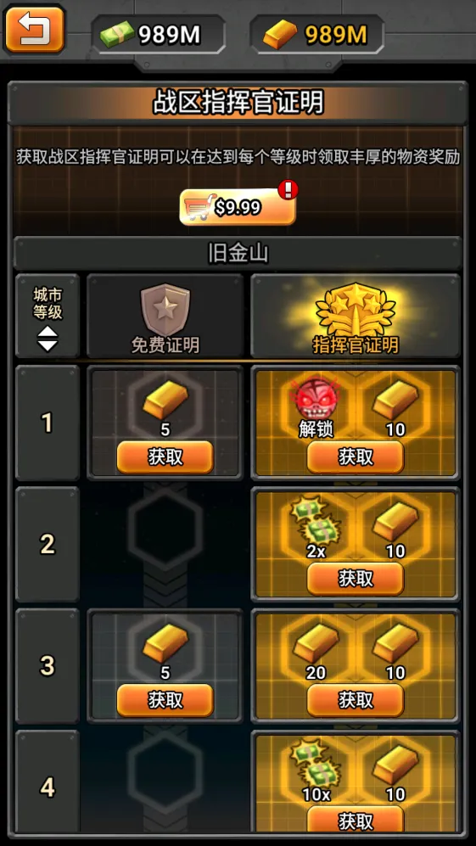
Task: Toggle city level sort arrows
Action: tap(48, 339)
